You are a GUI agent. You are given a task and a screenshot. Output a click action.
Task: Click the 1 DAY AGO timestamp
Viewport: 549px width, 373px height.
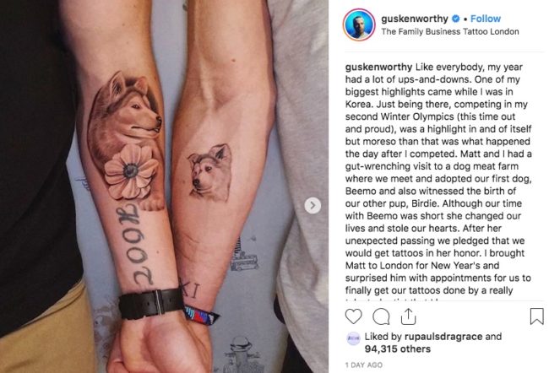coord(363,365)
